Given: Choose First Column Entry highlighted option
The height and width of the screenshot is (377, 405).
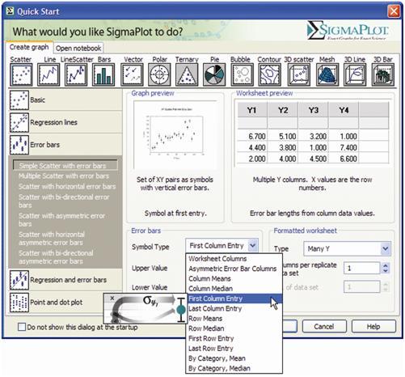Looking at the screenshot, I should click(x=234, y=299).
